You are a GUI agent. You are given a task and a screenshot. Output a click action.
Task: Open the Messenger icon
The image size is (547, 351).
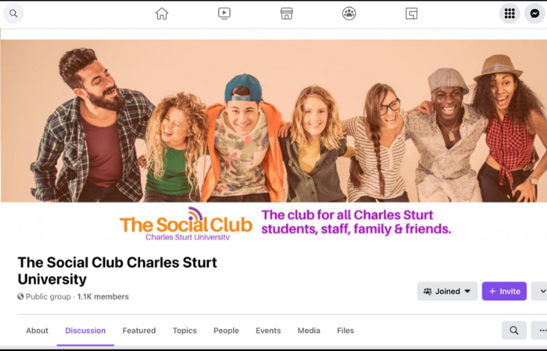click(x=534, y=13)
